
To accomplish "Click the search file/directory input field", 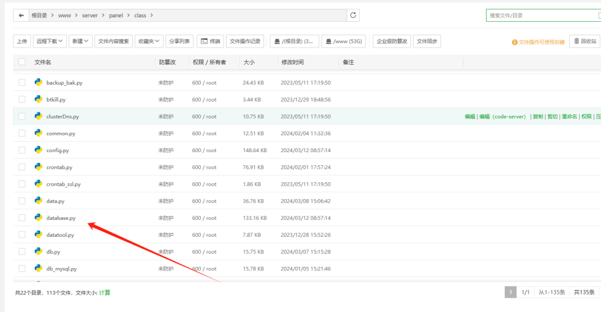I will [540, 15].
